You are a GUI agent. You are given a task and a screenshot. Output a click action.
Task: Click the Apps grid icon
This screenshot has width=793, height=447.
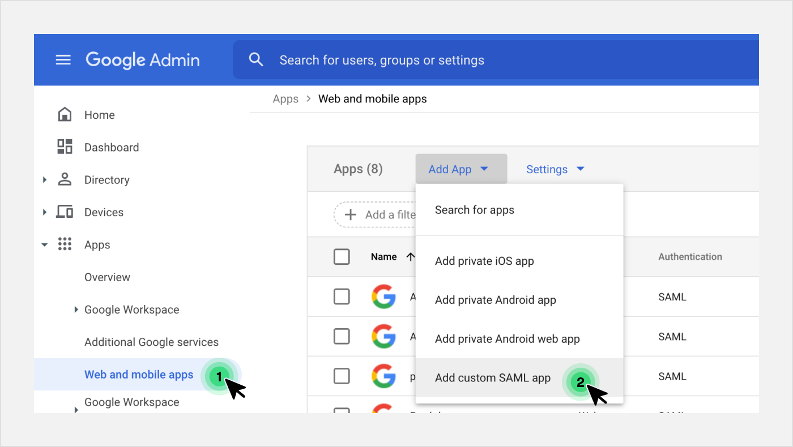(65, 244)
